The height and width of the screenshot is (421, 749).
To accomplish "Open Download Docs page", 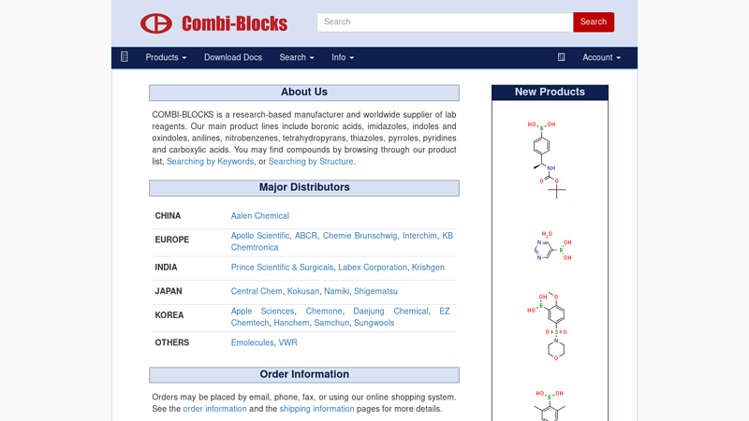I will pyautogui.click(x=233, y=57).
